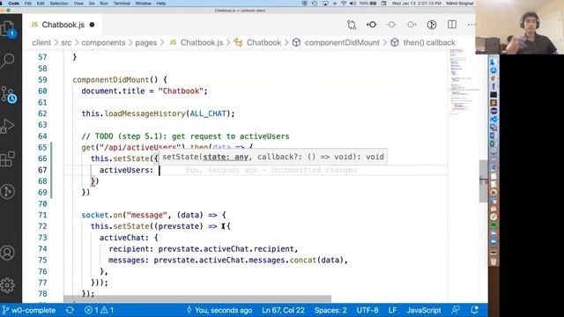Change language mode JavaScript
The image size is (564, 317).
tap(424, 310)
